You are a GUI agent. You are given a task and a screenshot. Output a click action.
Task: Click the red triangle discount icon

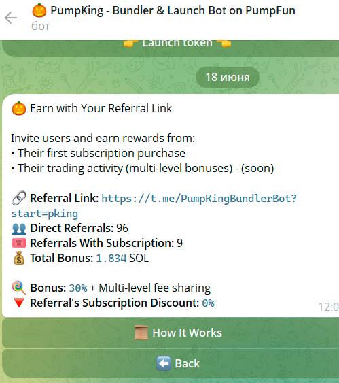coord(19,303)
